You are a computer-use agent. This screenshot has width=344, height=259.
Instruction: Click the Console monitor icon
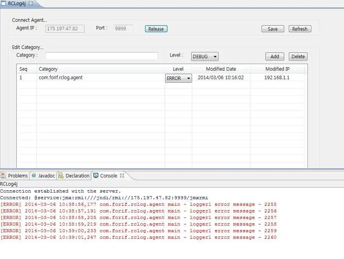[x=96, y=175]
